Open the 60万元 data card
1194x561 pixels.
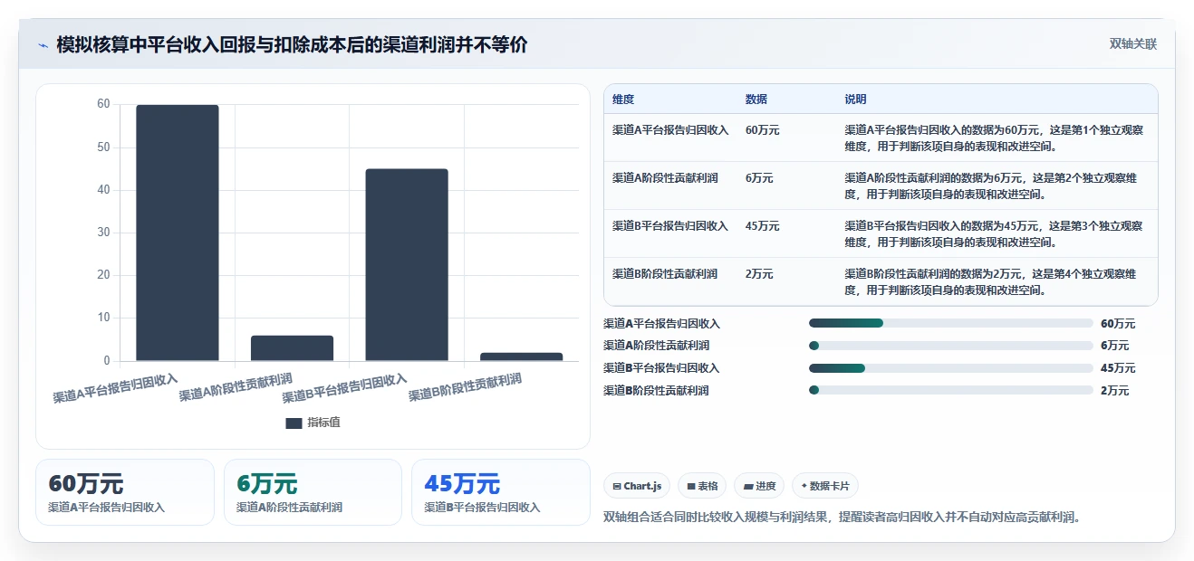pos(125,492)
